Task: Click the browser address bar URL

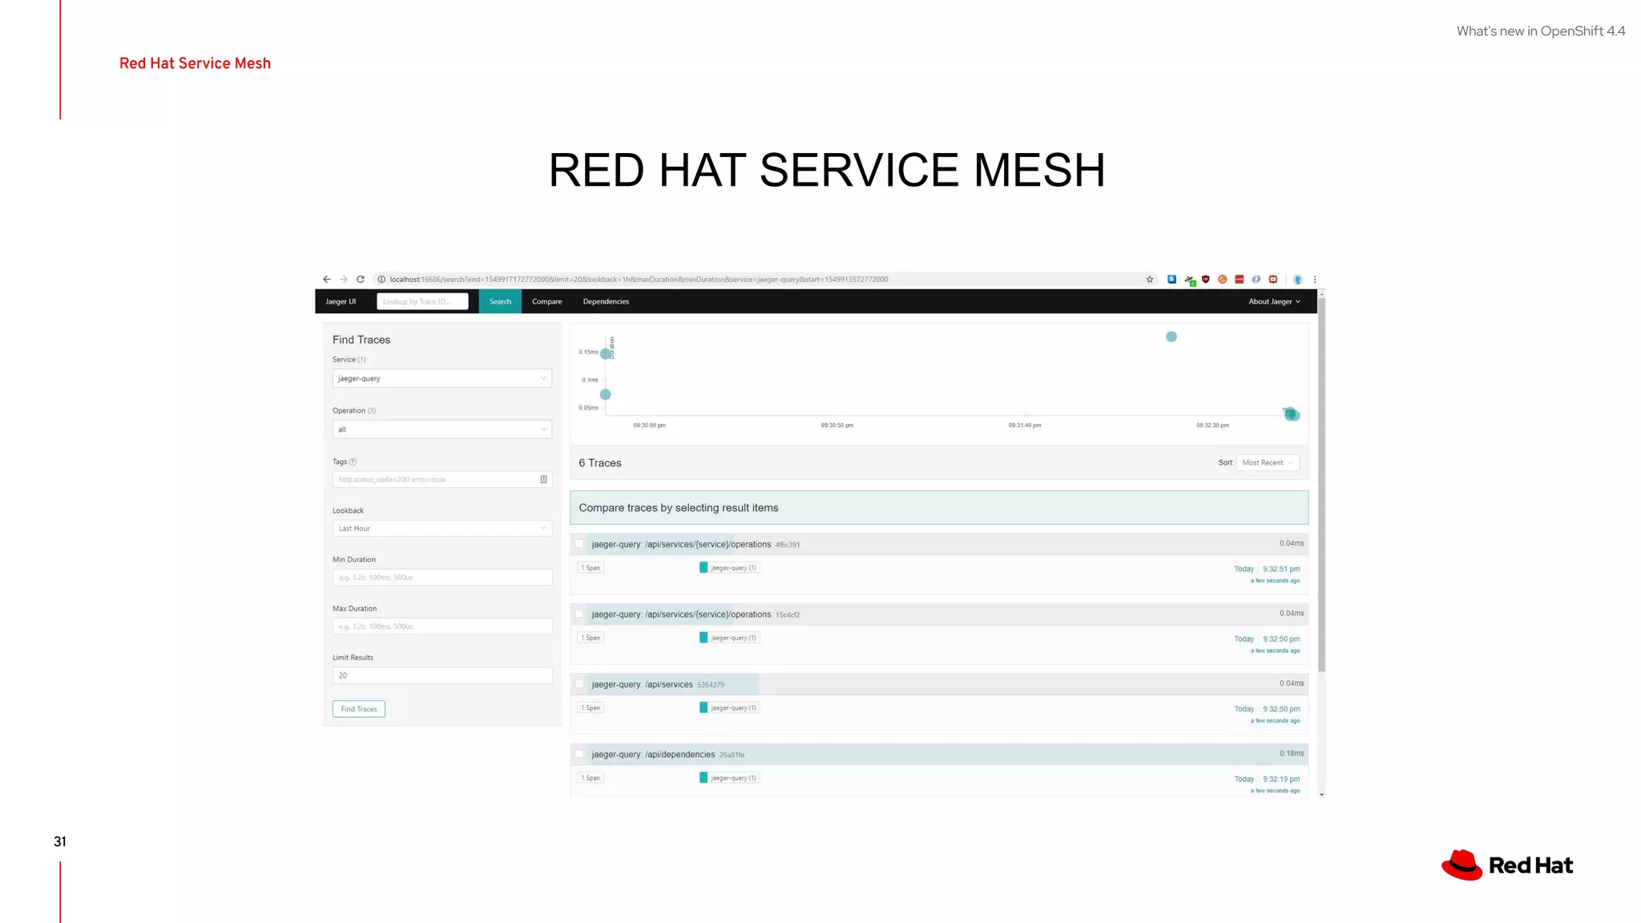Action: (639, 280)
